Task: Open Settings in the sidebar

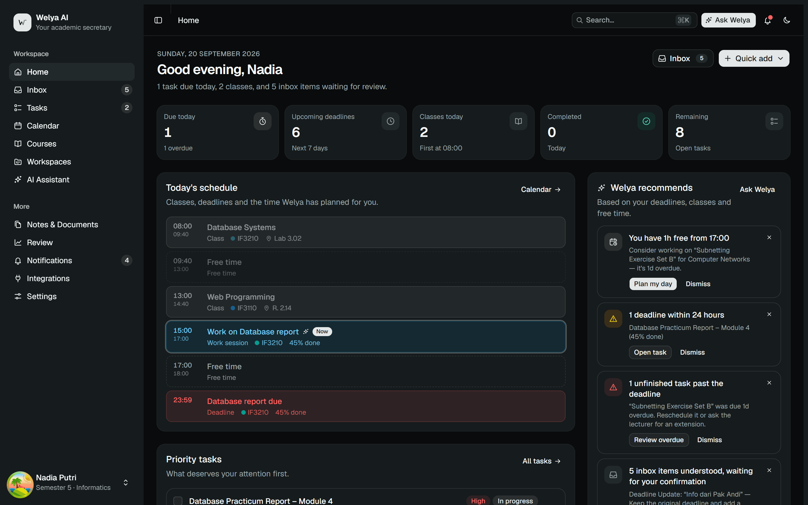Action: tap(72, 296)
